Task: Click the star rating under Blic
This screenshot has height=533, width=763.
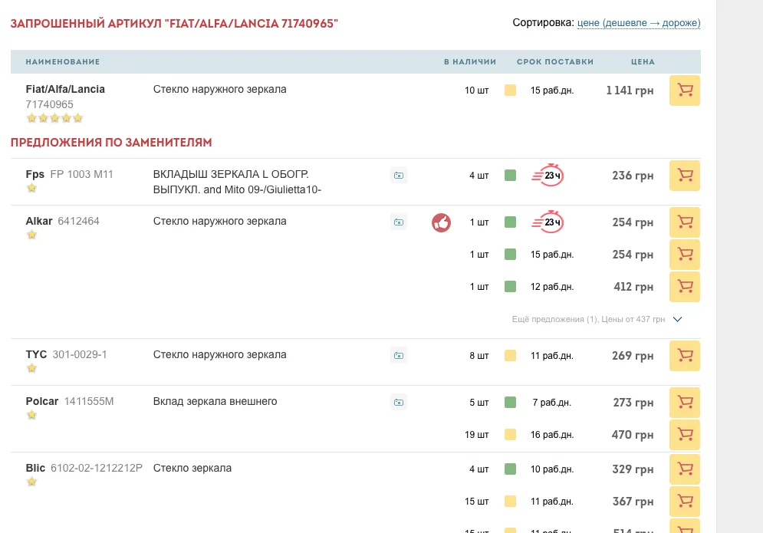Action: click(31, 482)
